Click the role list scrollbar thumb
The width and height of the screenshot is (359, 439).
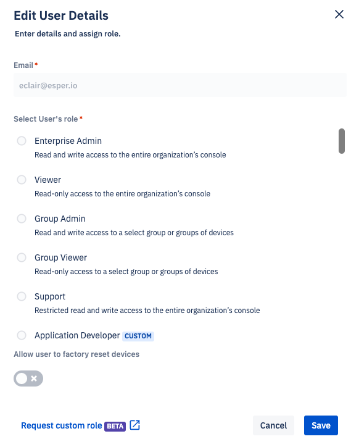click(x=341, y=141)
